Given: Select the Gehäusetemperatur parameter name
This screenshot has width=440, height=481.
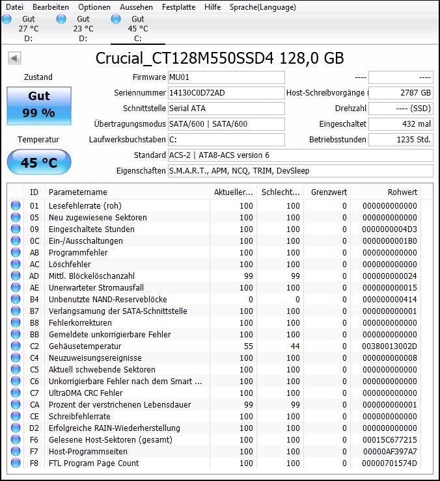Looking at the screenshot, I should tap(85, 346).
